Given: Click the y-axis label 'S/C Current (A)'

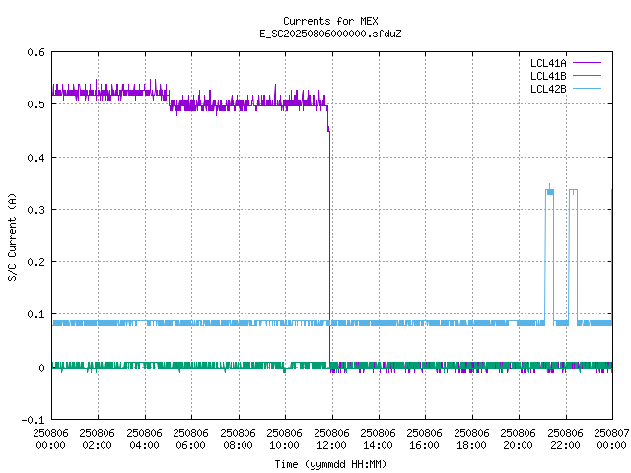Looking at the screenshot, I should point(13,236).
